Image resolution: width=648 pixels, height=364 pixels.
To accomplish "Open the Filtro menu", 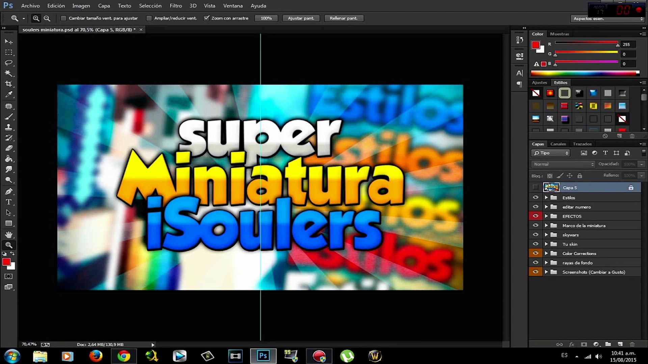I will point(175,6).
